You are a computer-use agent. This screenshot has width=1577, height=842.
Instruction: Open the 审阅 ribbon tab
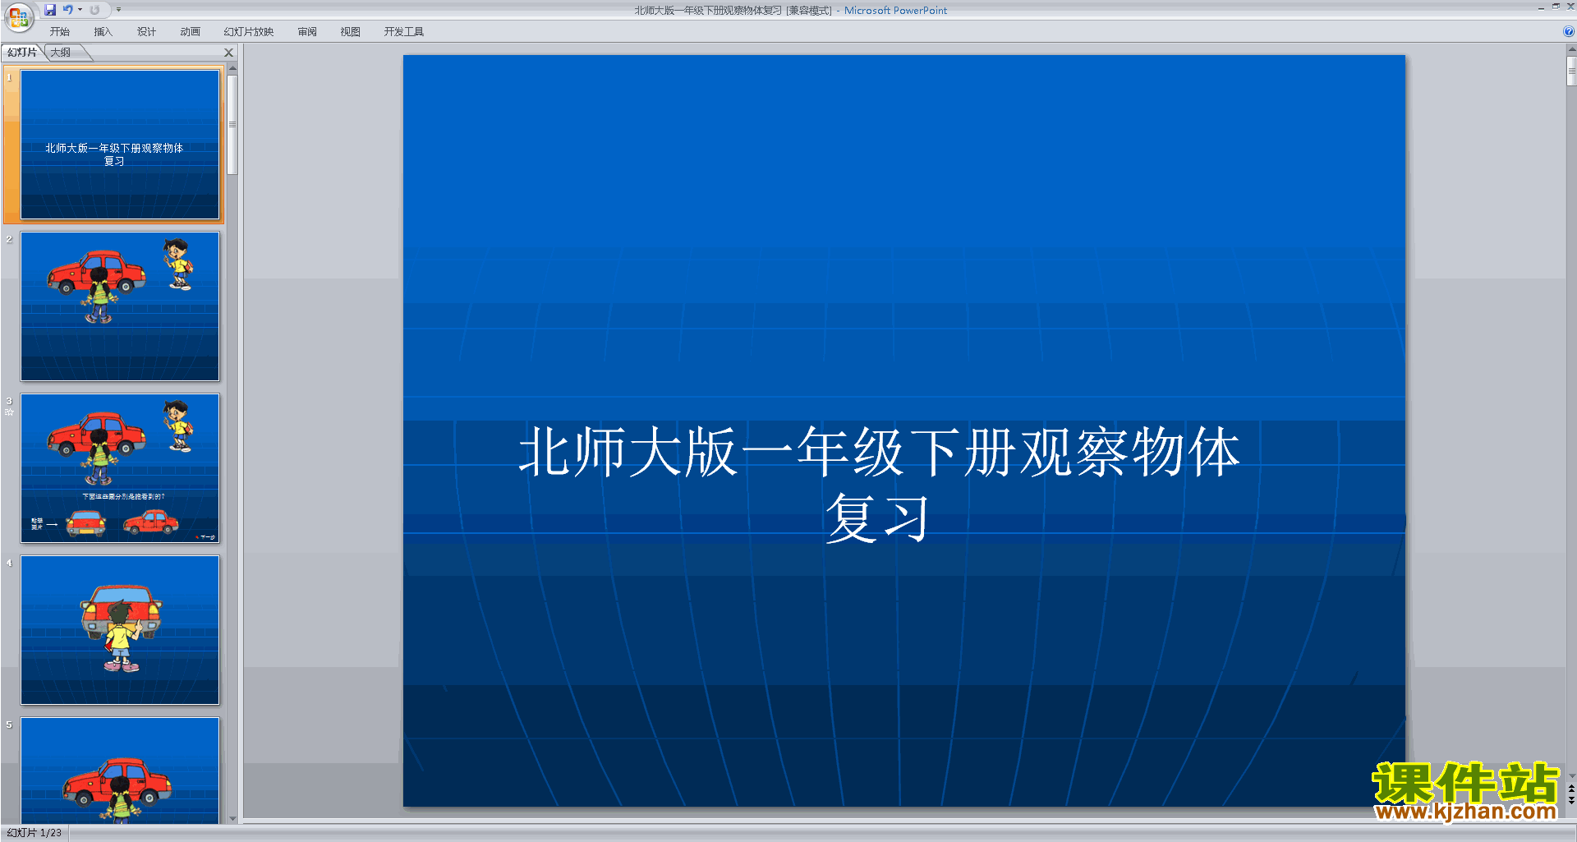pos(307,32)
